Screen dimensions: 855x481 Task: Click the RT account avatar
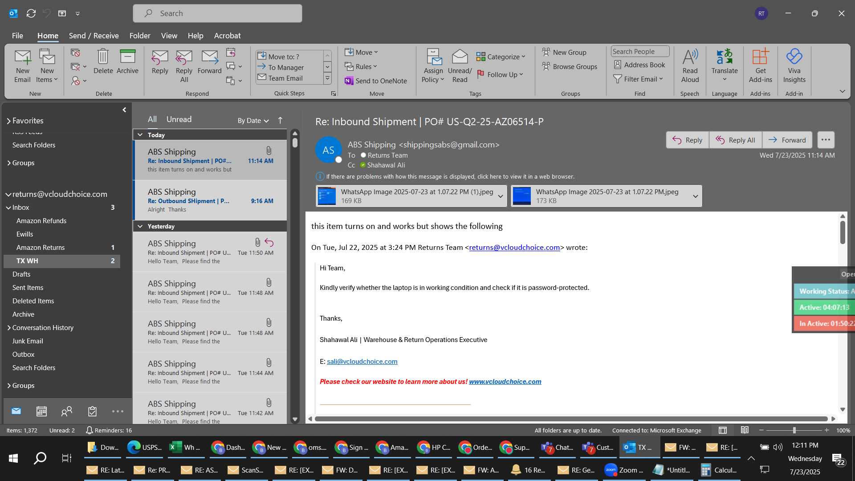click(761, 13)
